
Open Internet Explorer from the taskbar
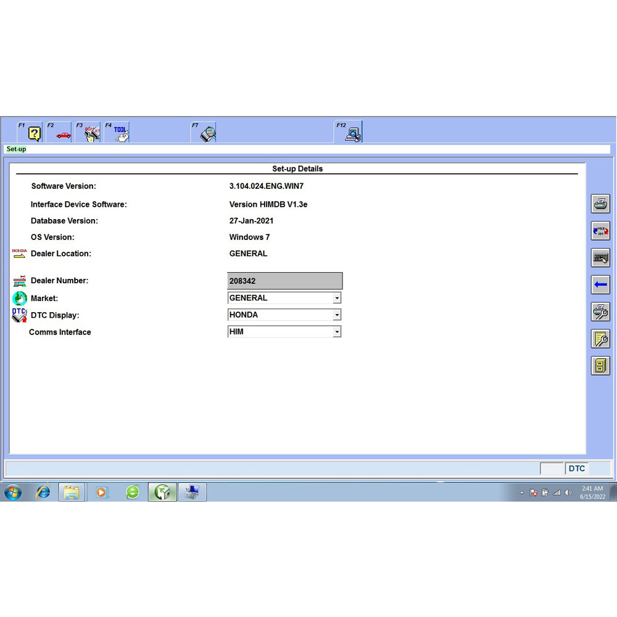[x=43, y=492]
